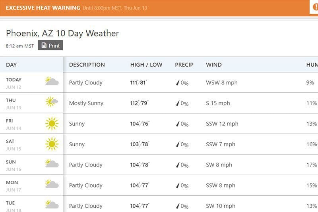The height and width of the screenshot is (212, 318).
Task: Click the Excessive Heat Warning banner text
Action: [x=43, y=8]
